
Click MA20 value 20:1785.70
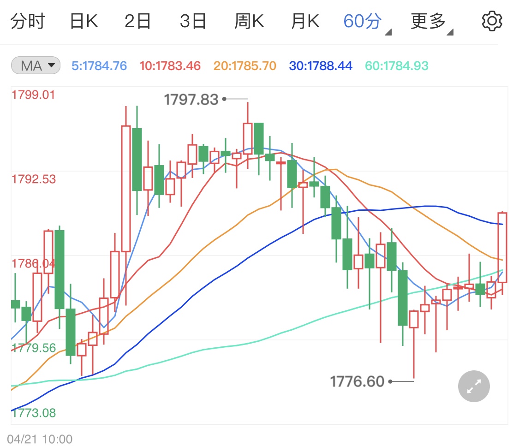[245, 66]
